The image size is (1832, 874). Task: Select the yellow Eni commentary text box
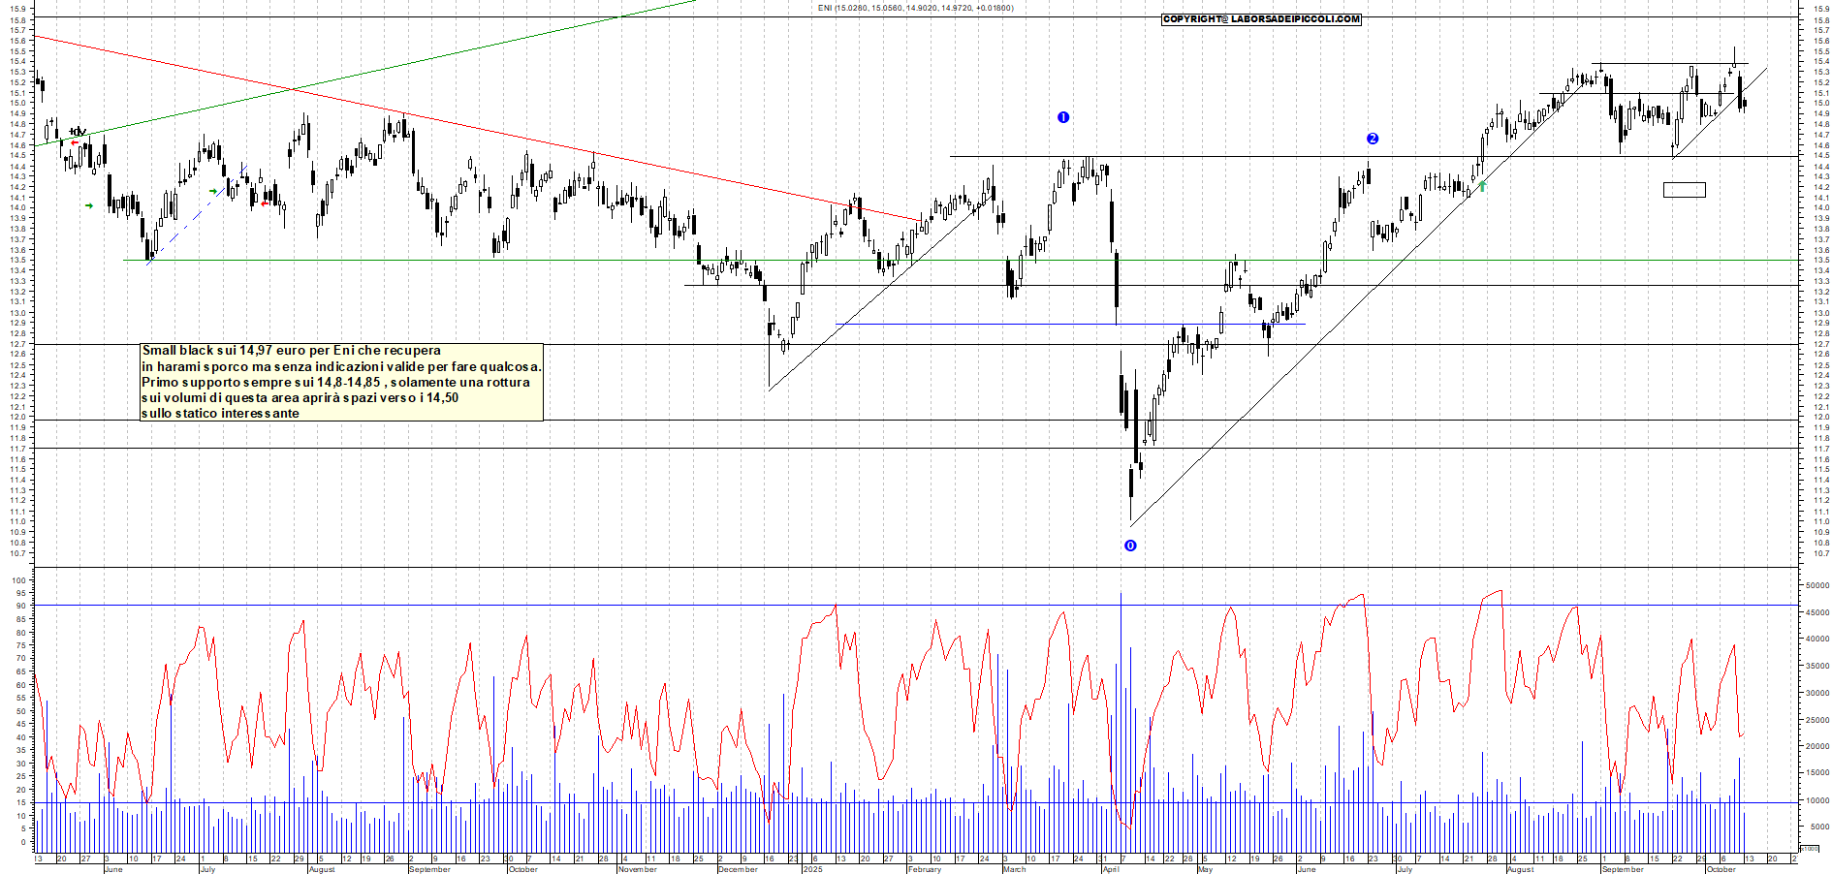pos(341,382)
